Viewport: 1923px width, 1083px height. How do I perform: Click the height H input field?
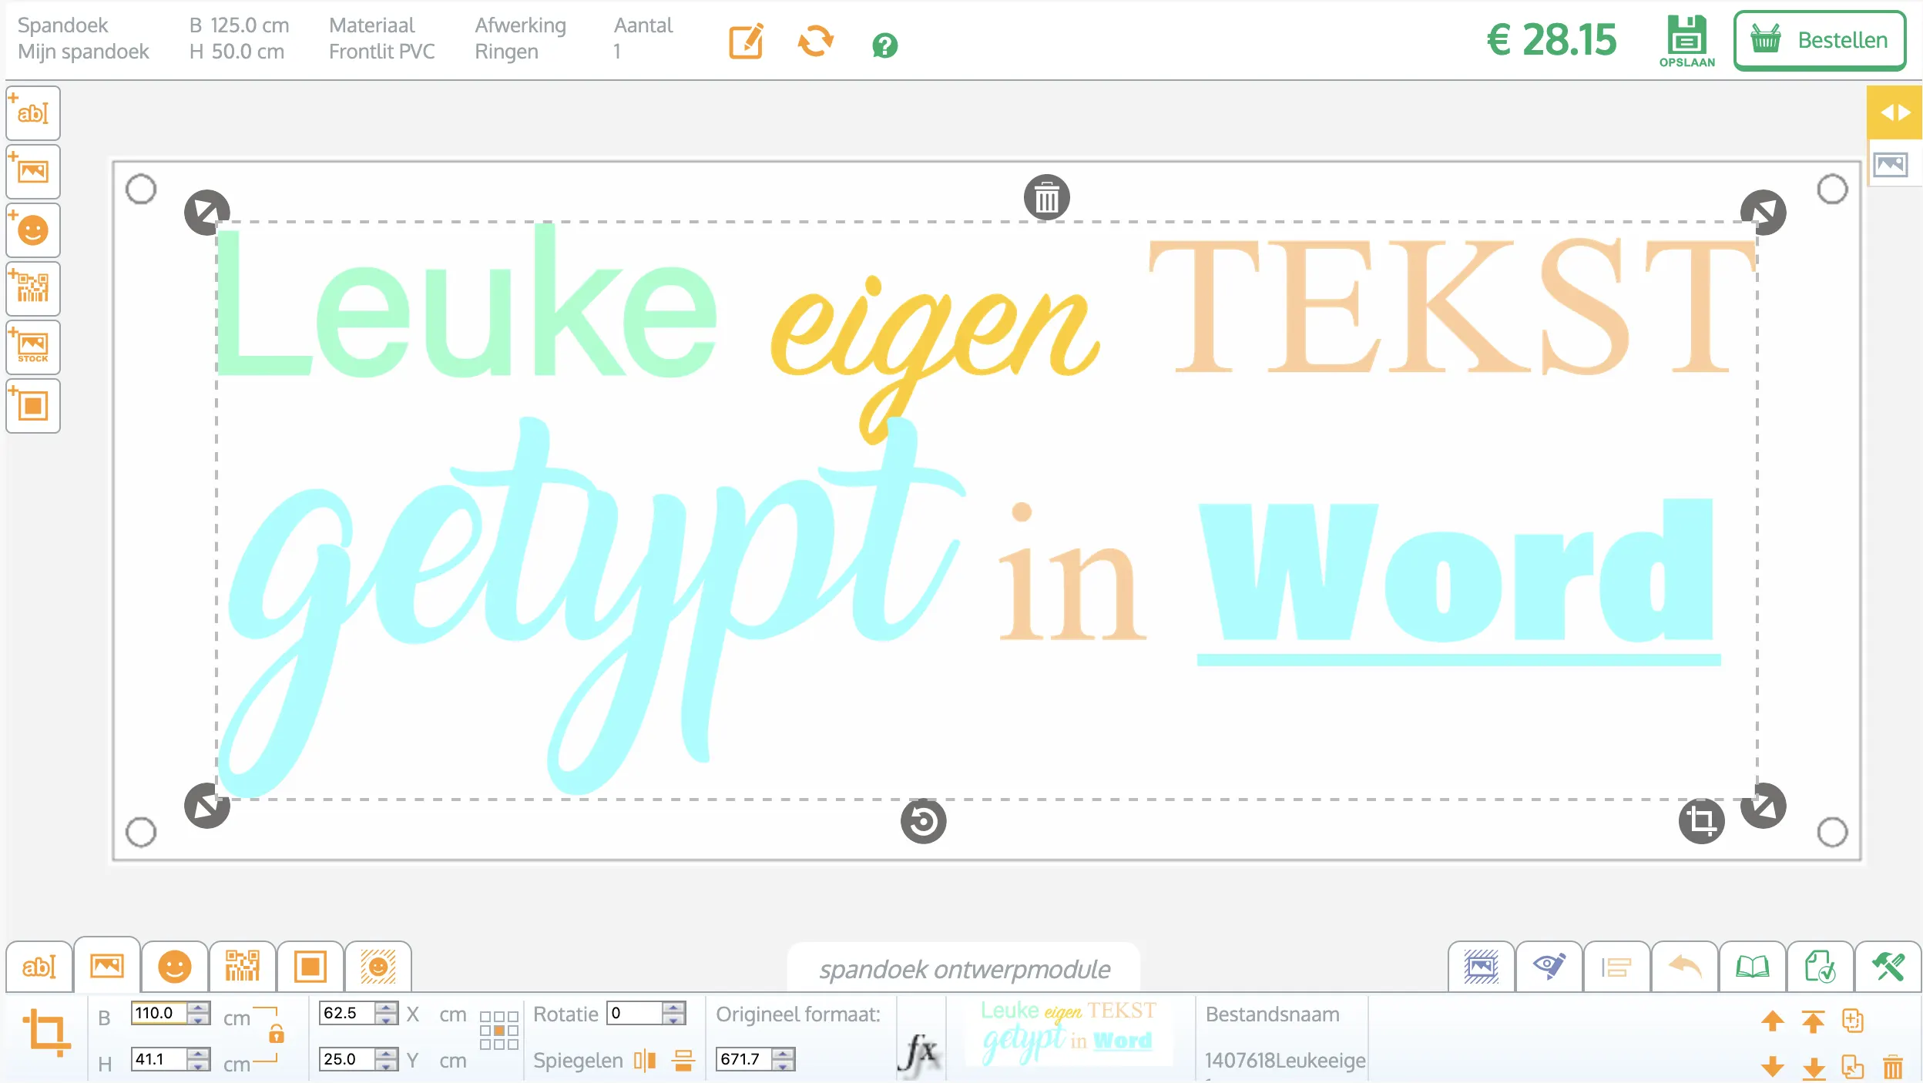coord(159,1060)
